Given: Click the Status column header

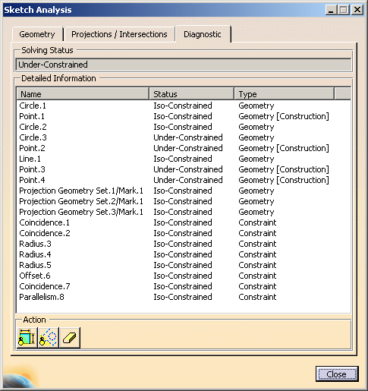Looking at the screenshot, I should tap(192, 94).
